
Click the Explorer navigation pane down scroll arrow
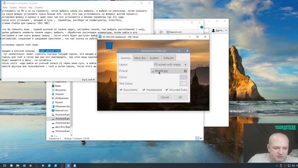point(71,135)
